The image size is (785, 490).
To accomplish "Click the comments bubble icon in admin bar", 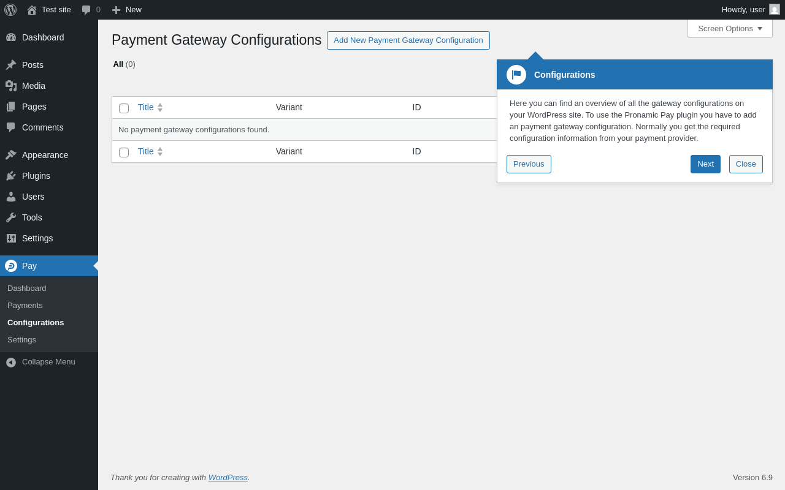I will point(86,10).
